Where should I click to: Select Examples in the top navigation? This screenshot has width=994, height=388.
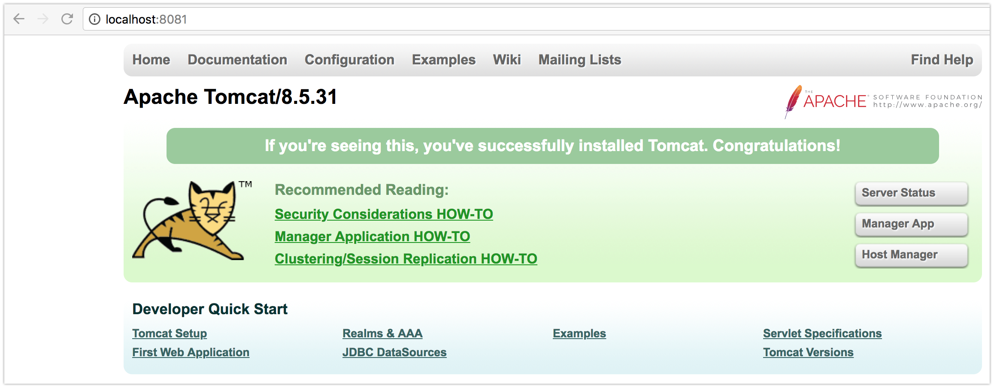[x=443, y=60]
